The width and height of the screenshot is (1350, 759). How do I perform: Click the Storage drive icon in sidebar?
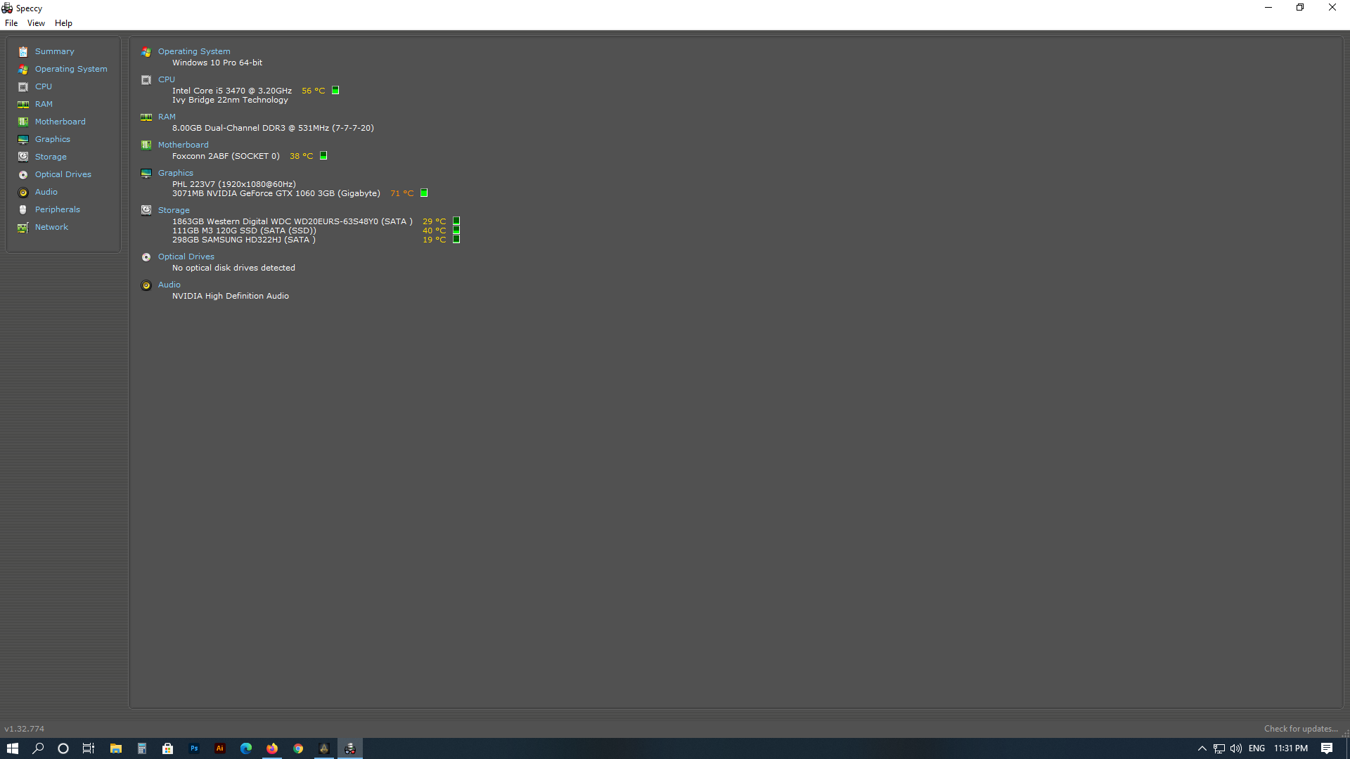pos(23,157)
